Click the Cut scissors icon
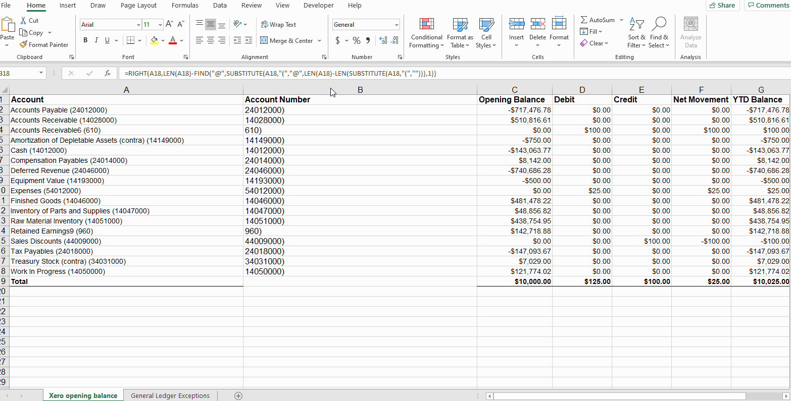Viewport: 791px width, 401px height. (x=24, y=21)
